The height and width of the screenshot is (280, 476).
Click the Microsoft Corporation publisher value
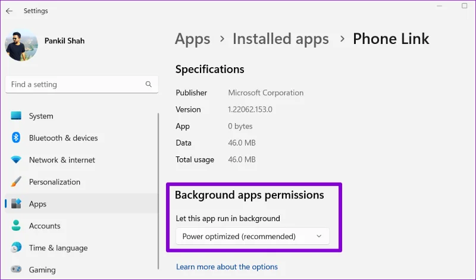266,93
